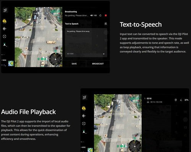
Task: Tap the circular target icon in Text-to-Speech screen
Action: pyautogui.click(x=5, y=37)
